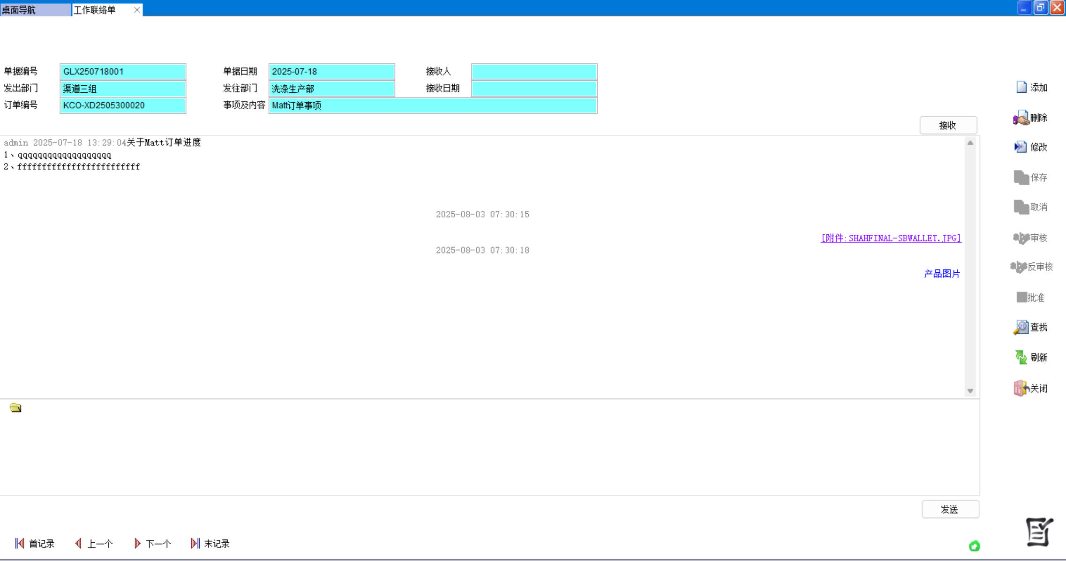Click the 查找 (Find) magnifier icon

(x=1021, y=327)
